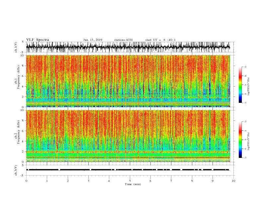Click the ch.1 "Frequency (kHz)" axis title
The height and width of the screenshot is (203, 263).
pos(19,77)
